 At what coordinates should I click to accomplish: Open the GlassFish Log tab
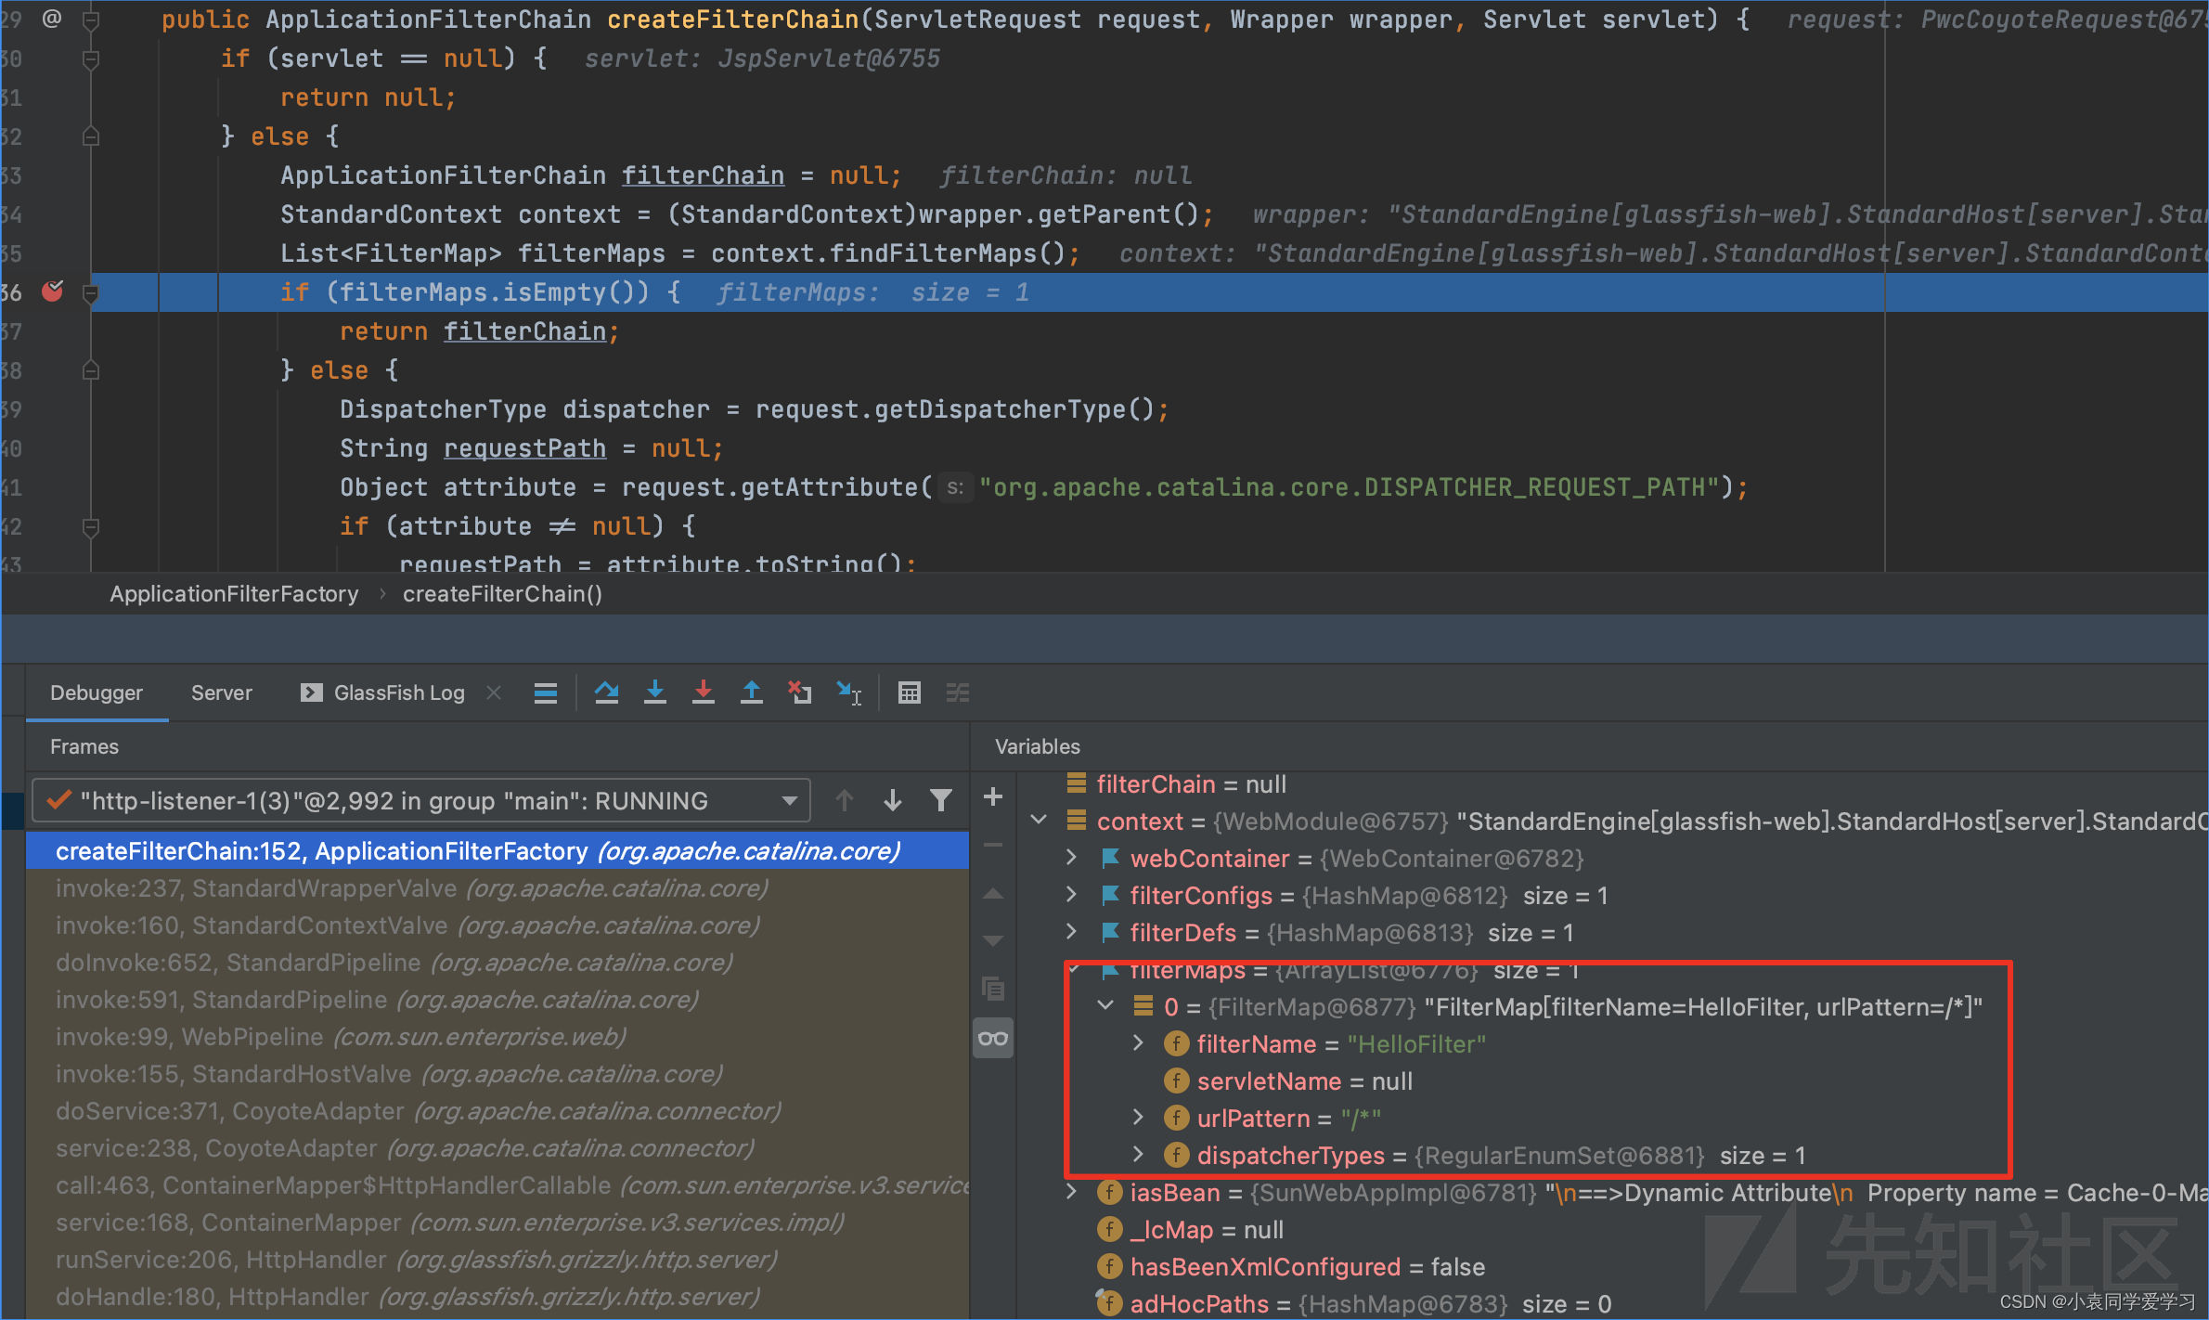(x=382, y=692)
